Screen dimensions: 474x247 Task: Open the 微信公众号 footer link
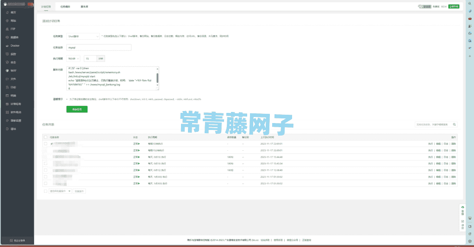[x=293, y=240]
